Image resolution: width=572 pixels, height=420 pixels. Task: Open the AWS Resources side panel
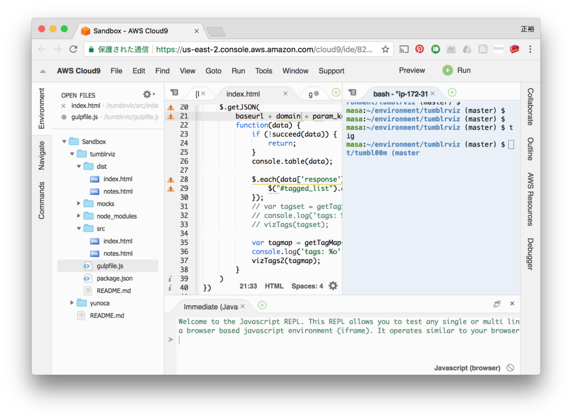[x=531, y=200]
